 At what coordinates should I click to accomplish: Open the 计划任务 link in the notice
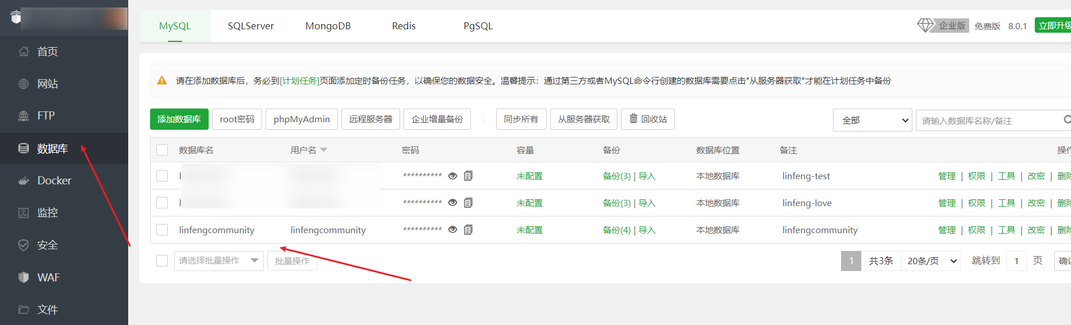point(300,80)
